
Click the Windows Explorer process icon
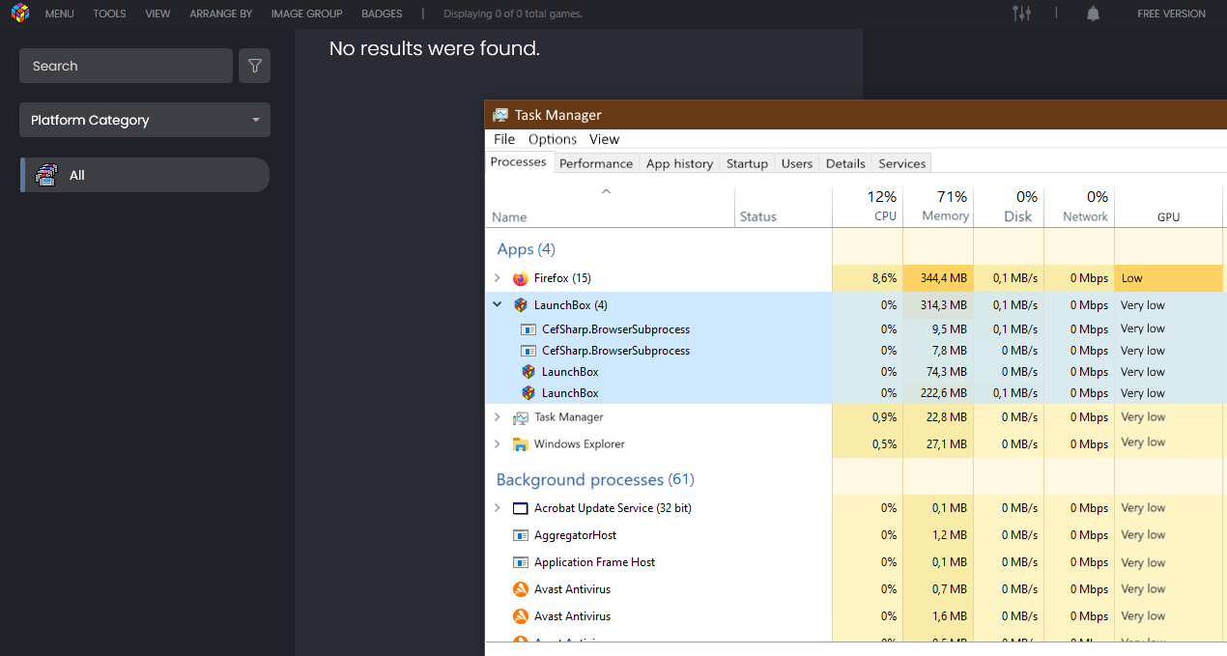521,444
